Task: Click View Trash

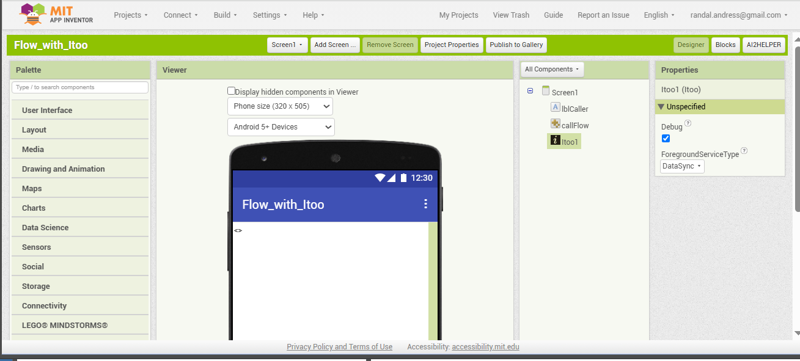Action: point(511,15)
